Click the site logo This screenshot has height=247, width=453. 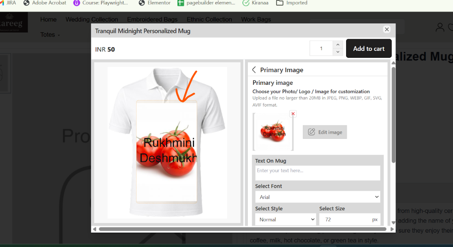[14, 22]
